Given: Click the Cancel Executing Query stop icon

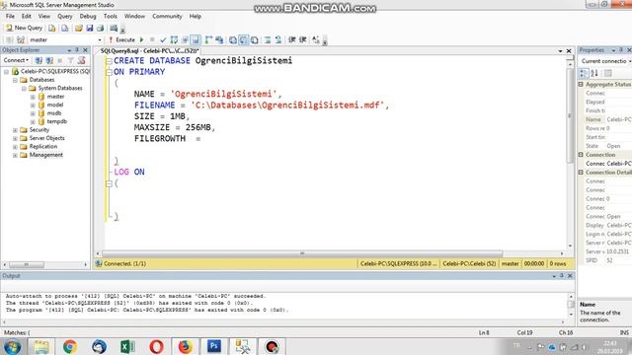Looking at the screenshot, I should pos(152,39).
